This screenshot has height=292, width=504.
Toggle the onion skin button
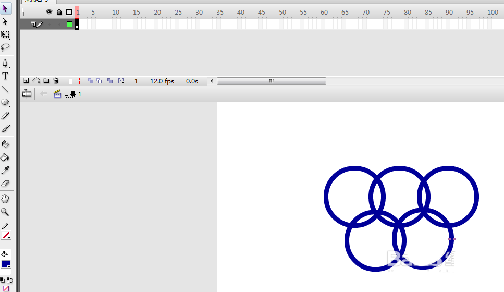pyautogui.click(x=91, y=81)
